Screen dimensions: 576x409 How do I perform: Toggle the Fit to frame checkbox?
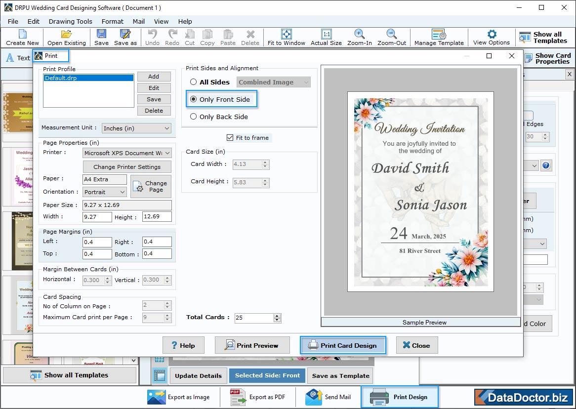[230, 137]
